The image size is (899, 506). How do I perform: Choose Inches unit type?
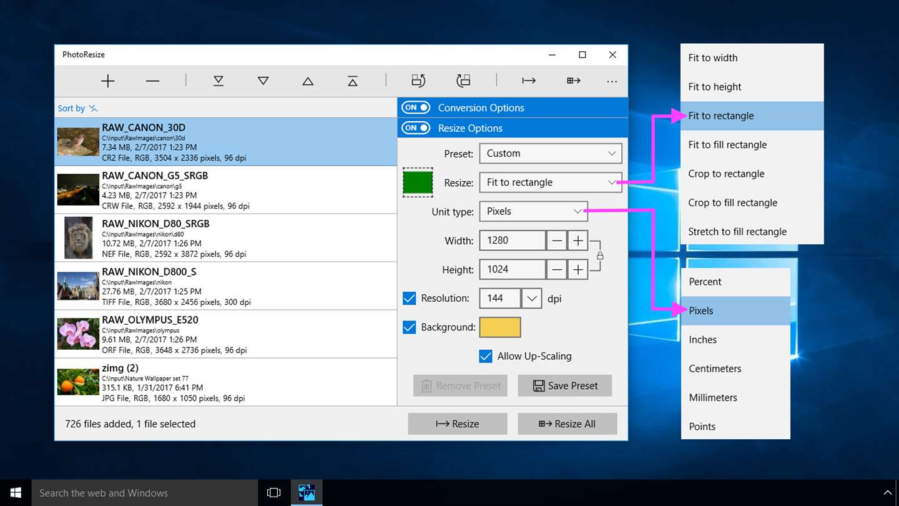click(x=735, y=340)
